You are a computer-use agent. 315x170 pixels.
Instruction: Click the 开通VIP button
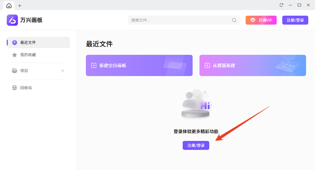[x=261, y=20]
